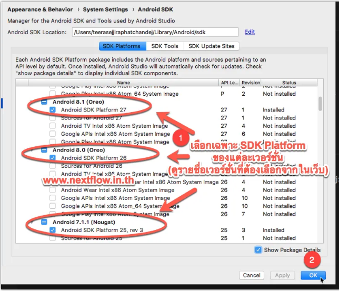Sort by the Status column header
Viewport: 339px width, 291px height.
pyautogui.click(x=289, y=83)
